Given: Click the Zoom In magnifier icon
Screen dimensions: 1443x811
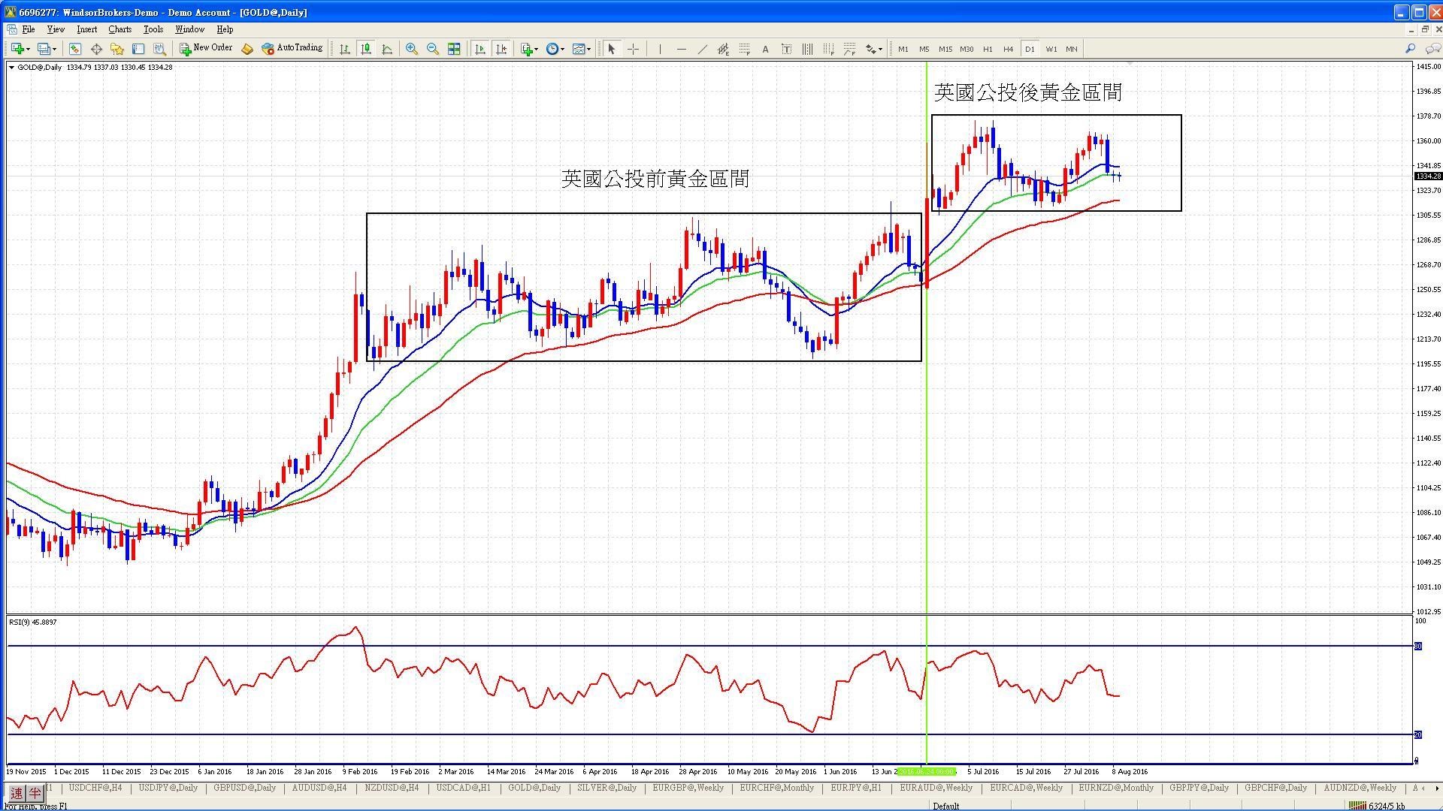Looking at the screenshot, I should 411,49.
